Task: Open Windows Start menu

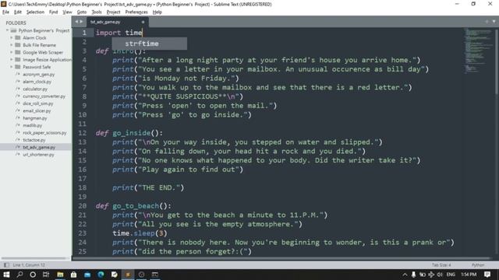Action: click(x=6, y=275)
